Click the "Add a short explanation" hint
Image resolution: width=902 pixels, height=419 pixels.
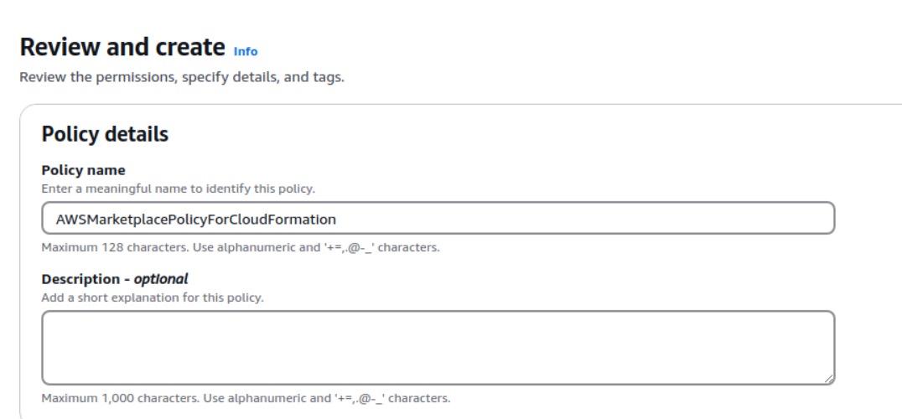(153, 297)
